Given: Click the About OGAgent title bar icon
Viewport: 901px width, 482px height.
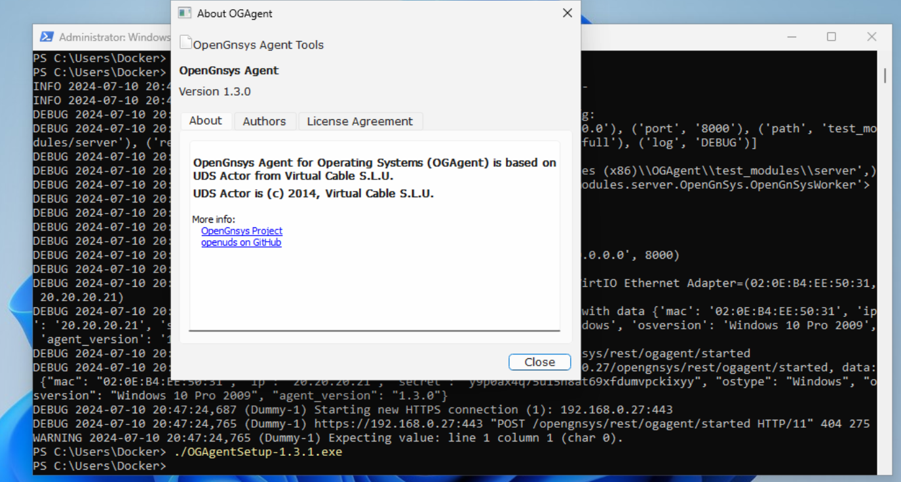Looking at the screenshot, I should tap(185, 13).
